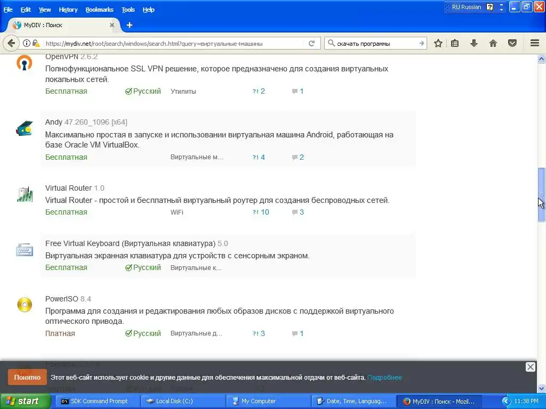Open questions count 2 for OpenVPN
The height and width of the screenshot is (409, 546).
click(x=259, y=91)
